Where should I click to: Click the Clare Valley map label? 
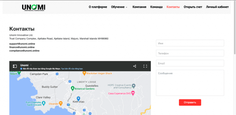(x=43, y=97)
